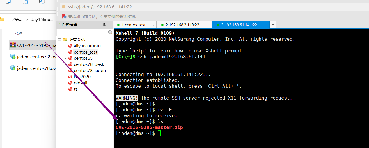369x148 pixels.
Task: Close the 3 192.168.61.141:22 tab
Action: tap(266, 25)
